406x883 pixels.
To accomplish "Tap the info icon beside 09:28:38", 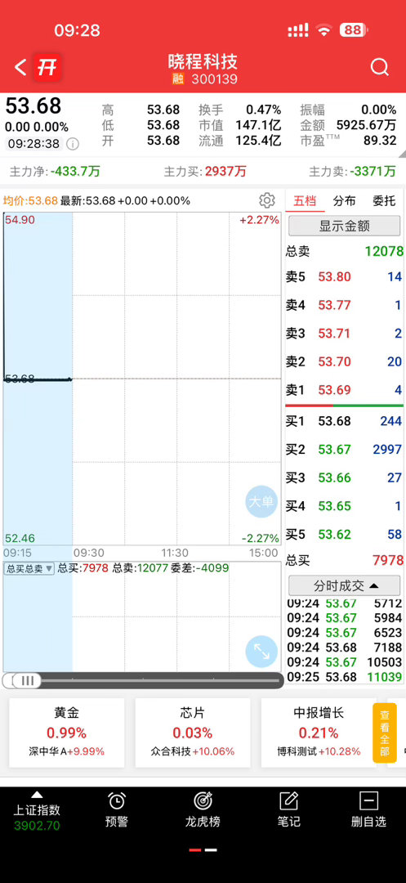I will pyautogui.click(x=73, y=144).
